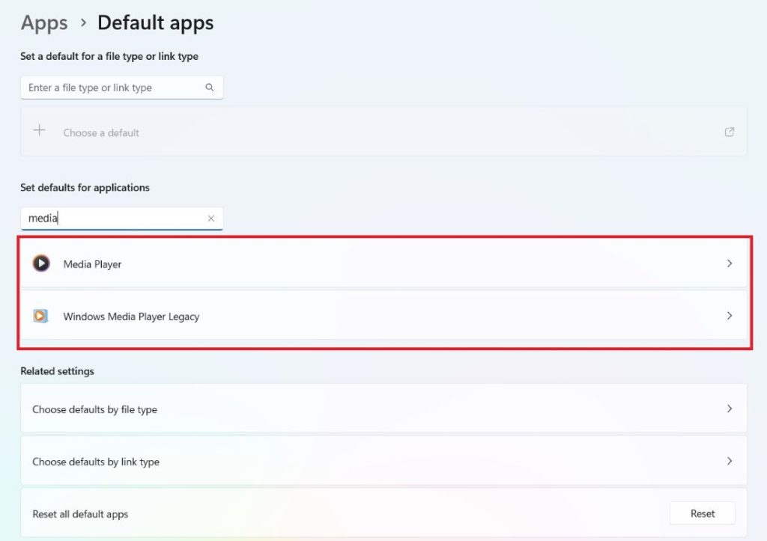Open Choose defaults by file type
Screen dimensions: 767x541
point(383,409)
